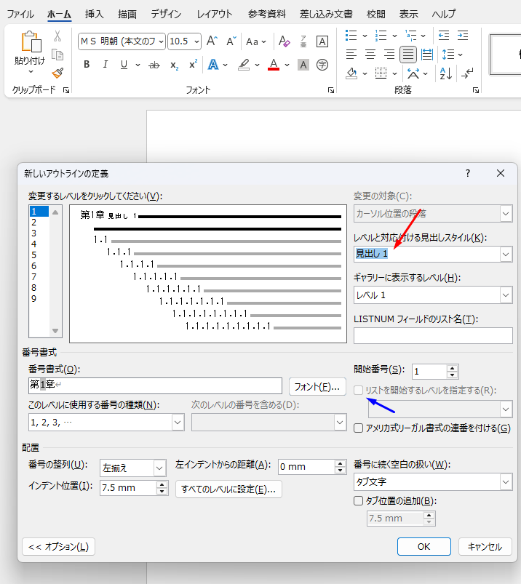Viewport: 521px width, 584px height.
Task: Open 番号に続く空白の扱い dropdown
Action: (506, 482)
